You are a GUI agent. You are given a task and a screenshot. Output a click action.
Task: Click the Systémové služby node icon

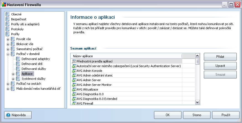click(18, 79)
